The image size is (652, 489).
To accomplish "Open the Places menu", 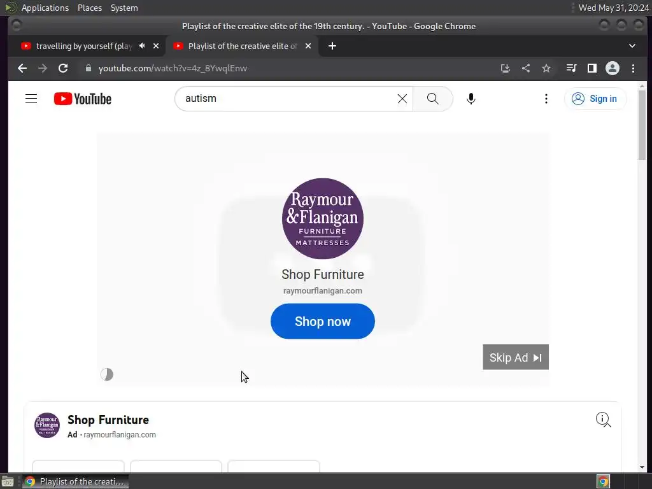I will point(90,8).
